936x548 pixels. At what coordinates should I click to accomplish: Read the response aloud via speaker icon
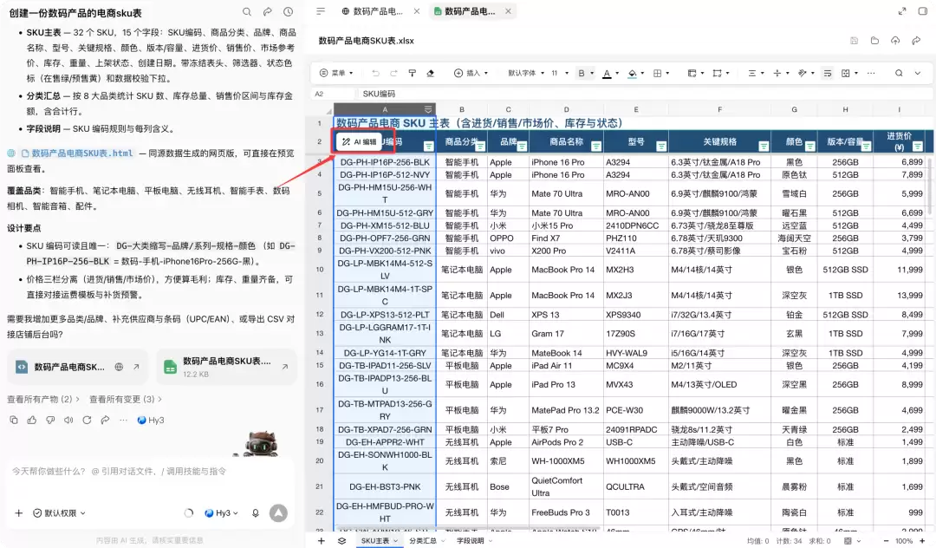tap(68, 421)
